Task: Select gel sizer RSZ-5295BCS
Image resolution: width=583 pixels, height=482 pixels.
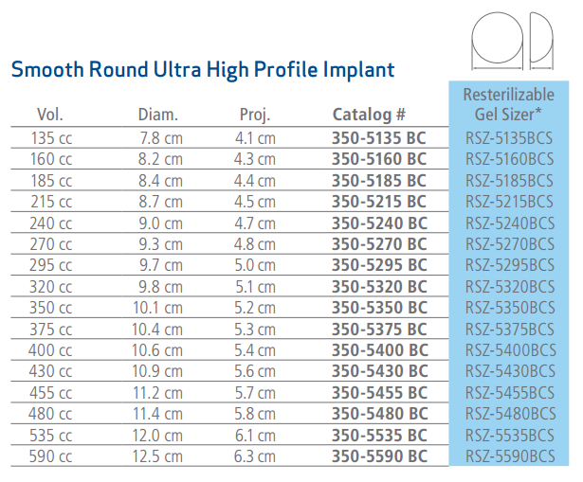Action: coord(508,265)
